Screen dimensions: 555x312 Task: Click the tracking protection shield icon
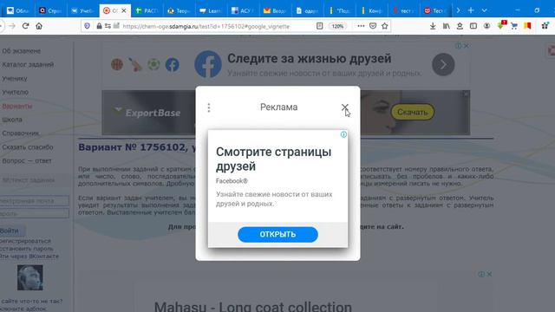point(87,26)
